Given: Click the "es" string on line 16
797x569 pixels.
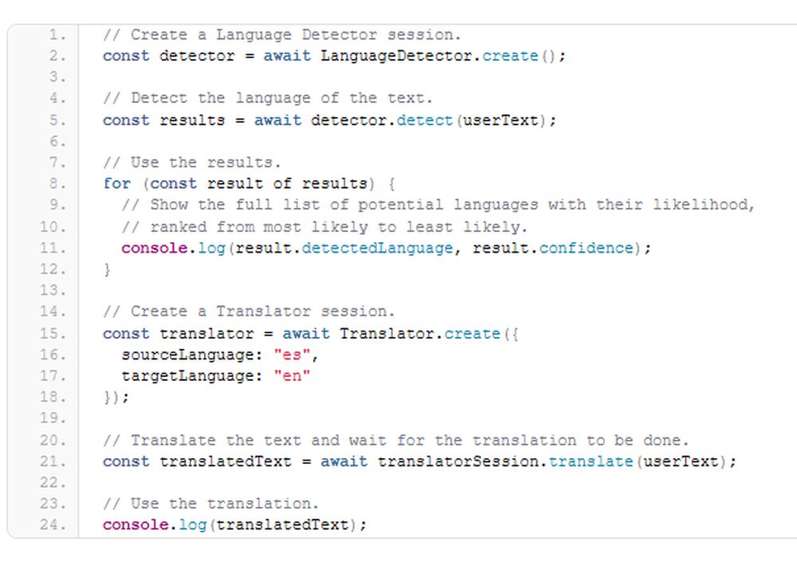Looking at the screenshot, I should [x=292, y=355].
